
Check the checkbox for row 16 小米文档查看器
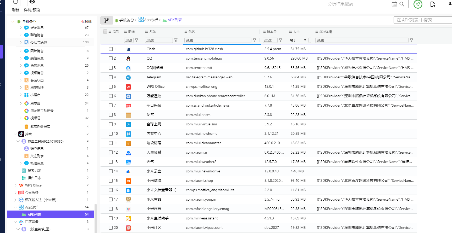coord(111,190)
